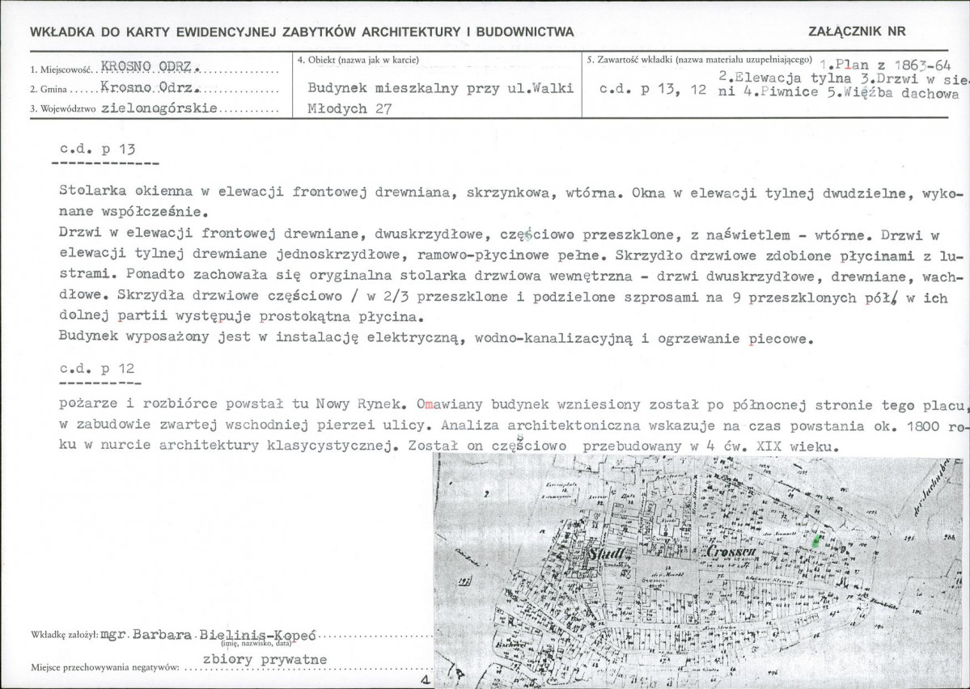Click the ZAŁĄCZNIK NR heading

click(858, 32)
